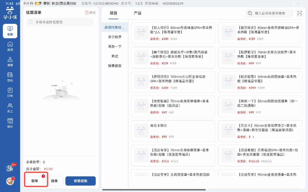Click the 版本号 1.0.3 text
The image size is (308, 192).
[132, 4]
